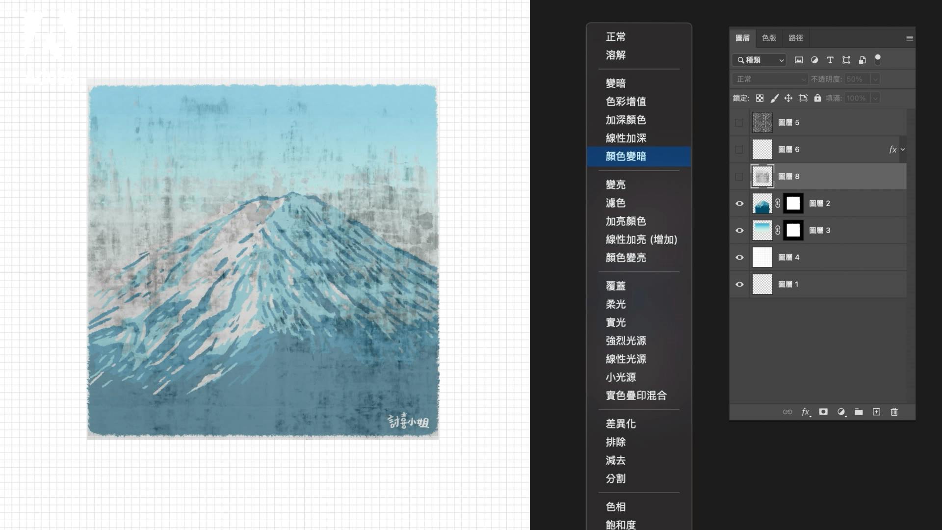
Task: Click the delete layer trash icon
Action: 894,412
